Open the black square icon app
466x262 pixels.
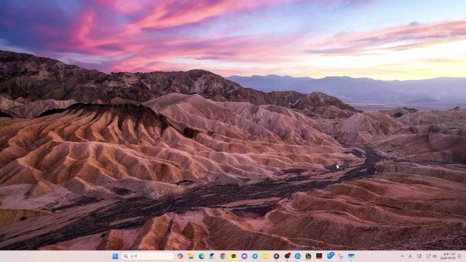click(319, 256)
